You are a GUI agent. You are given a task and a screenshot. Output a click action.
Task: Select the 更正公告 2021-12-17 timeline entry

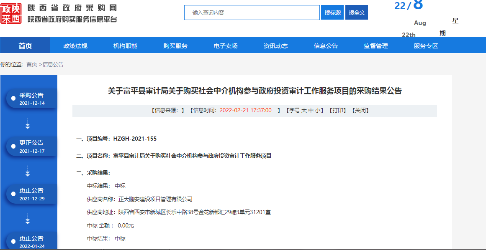(x=31, y=146)
